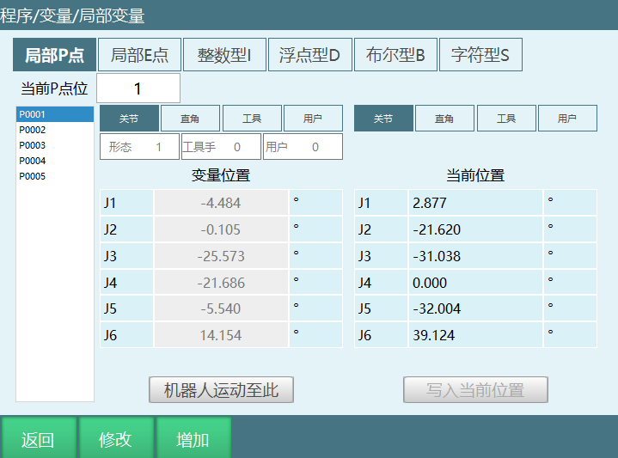Open the 字符型S tab
The height and width of the screenshot is (458, 618).
[x=480, y=55]
